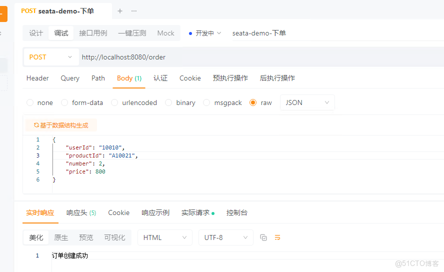444x272 pixels.
Task: Click the "productId": "A10021" line
Action: click(101, 155)
